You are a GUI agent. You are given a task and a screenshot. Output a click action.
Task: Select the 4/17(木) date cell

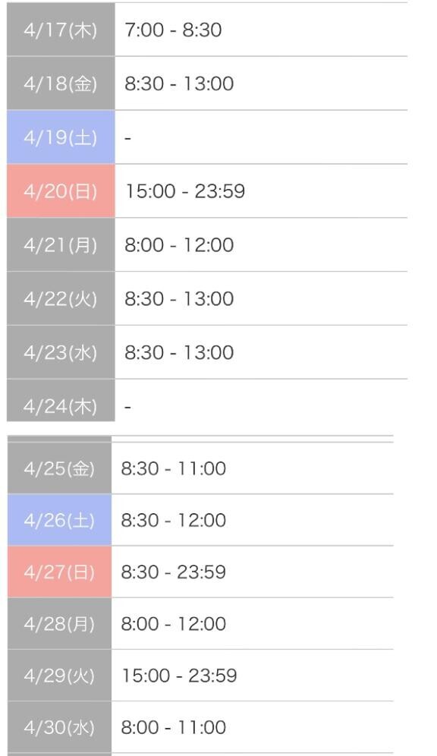[x=61, y=30]
